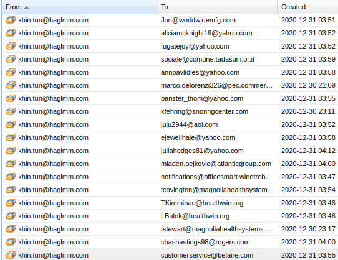Click the mail icon in mladen.pejkovic row
This screenshot has width=338, height=260.
pos(11,164)
